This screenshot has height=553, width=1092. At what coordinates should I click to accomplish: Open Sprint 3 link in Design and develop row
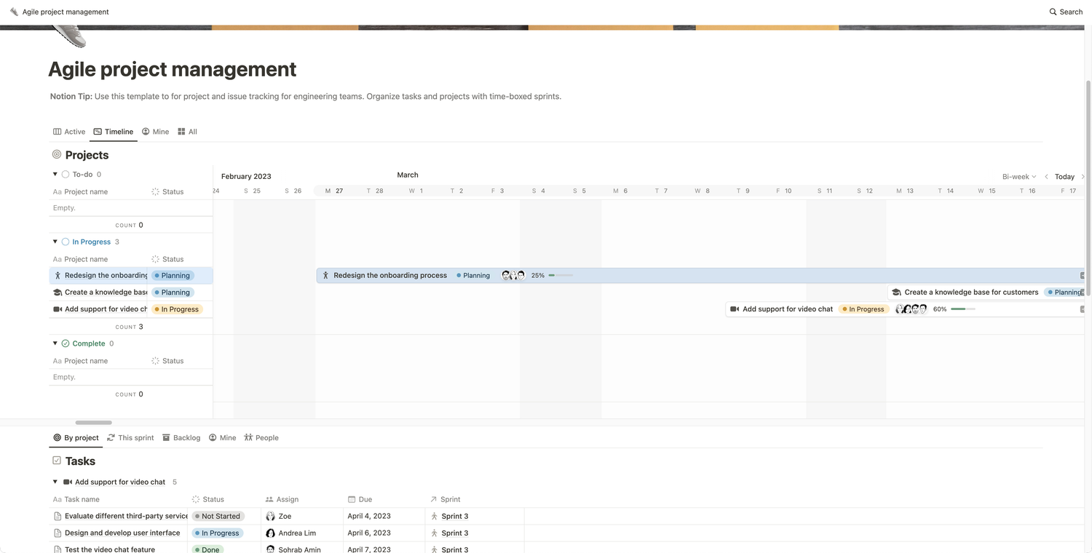(450, 533)
